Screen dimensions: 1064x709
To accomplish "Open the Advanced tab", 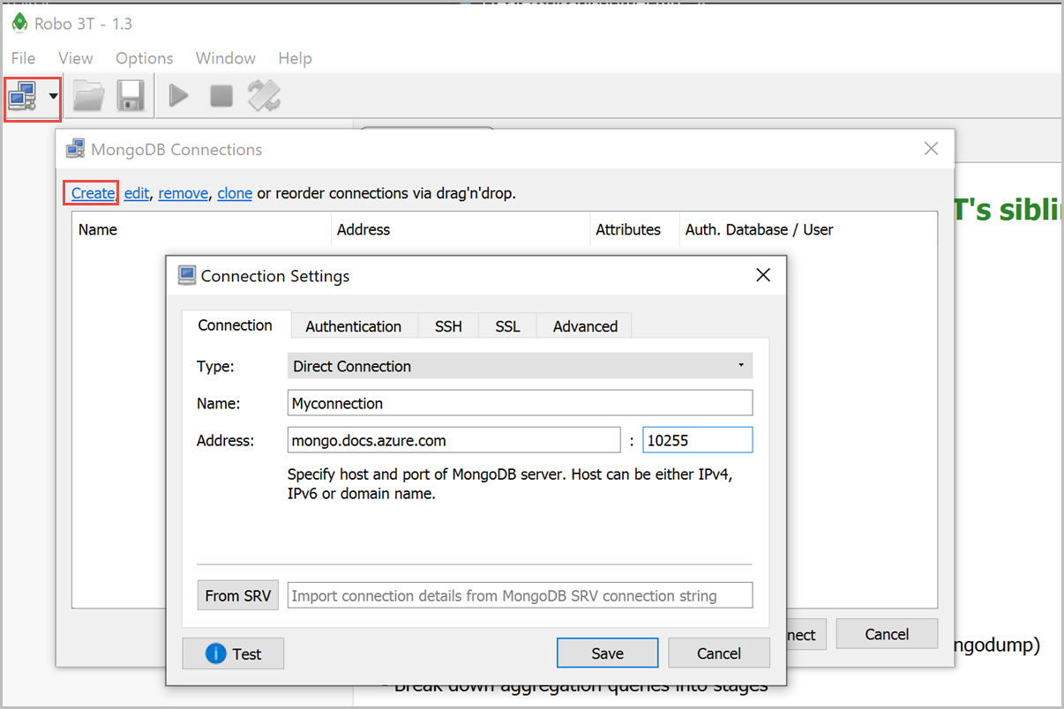I will pos(585,326).
